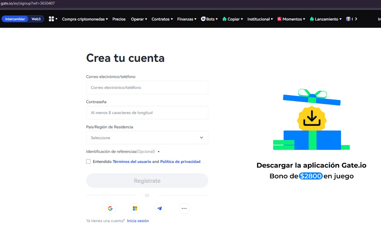Open the Lanzamiento menu
Screen dimensions: 381x238
point(326,19)
